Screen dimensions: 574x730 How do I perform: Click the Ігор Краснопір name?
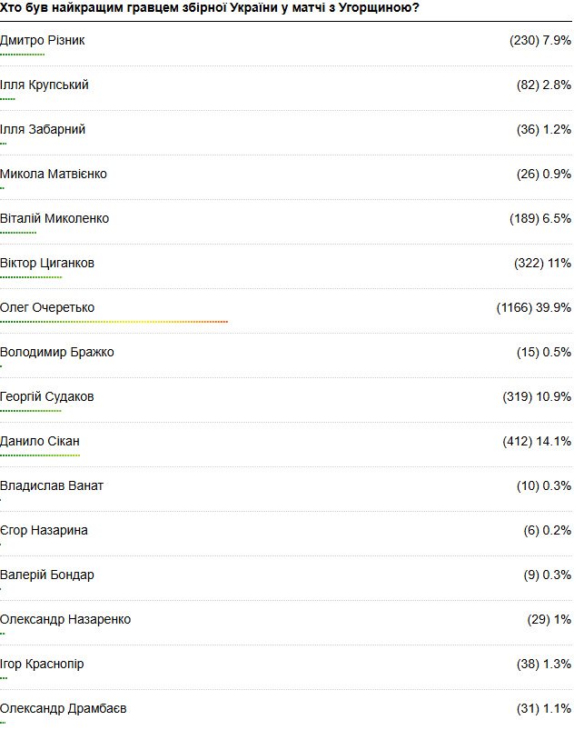pyautogui.click(x=42, y=664)
